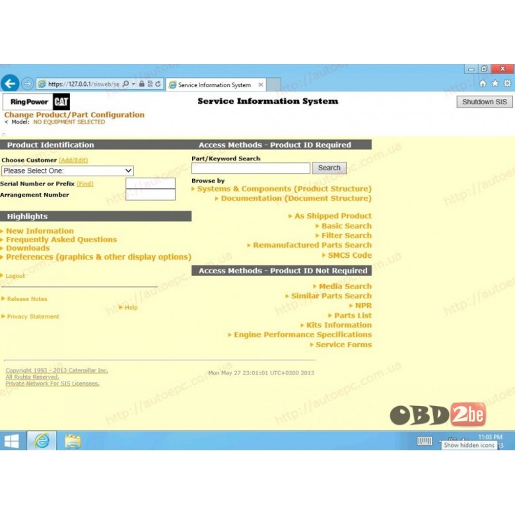Open the Kits Information link
The height and width of the screenshot is (515, 515).
point(339,325)
